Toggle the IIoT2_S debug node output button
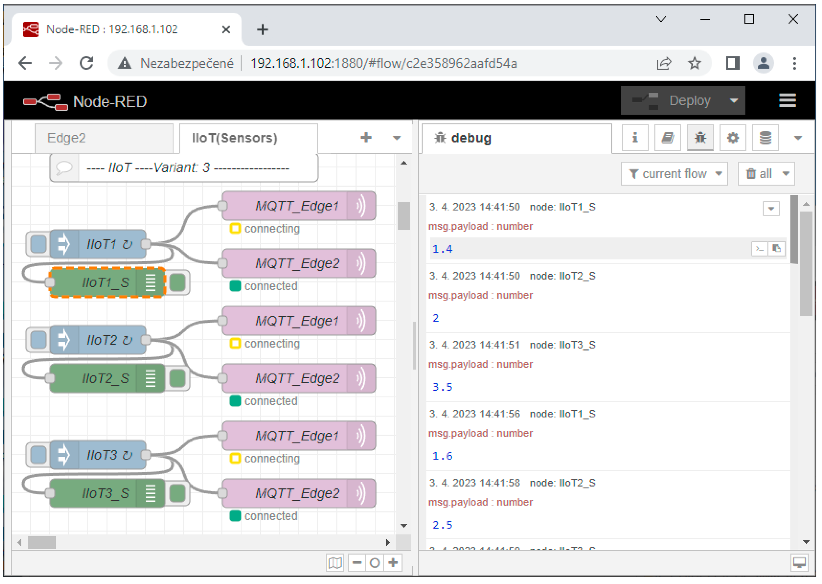The image size is (822, 584). coord(177,378)
